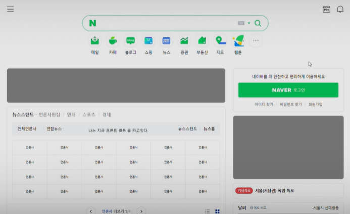This screenshot has height=214, width=350.
Task: Click the green N logo in search bar
Action: tap(92, 23)
